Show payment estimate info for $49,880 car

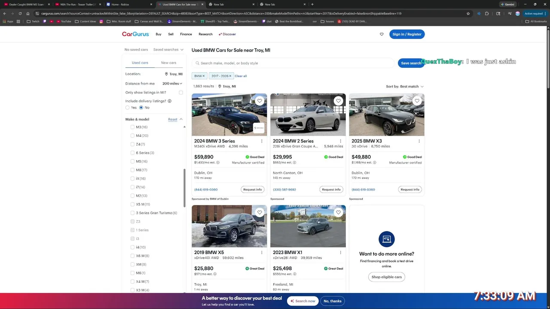coord(375,163)
